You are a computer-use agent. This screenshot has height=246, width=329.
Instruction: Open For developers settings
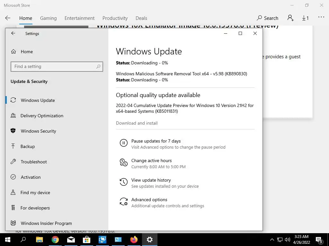tap(35, 208)
